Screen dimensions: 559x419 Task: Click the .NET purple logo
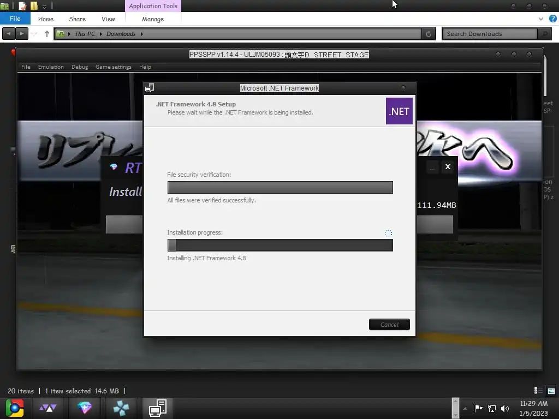(x=399, y=111)
